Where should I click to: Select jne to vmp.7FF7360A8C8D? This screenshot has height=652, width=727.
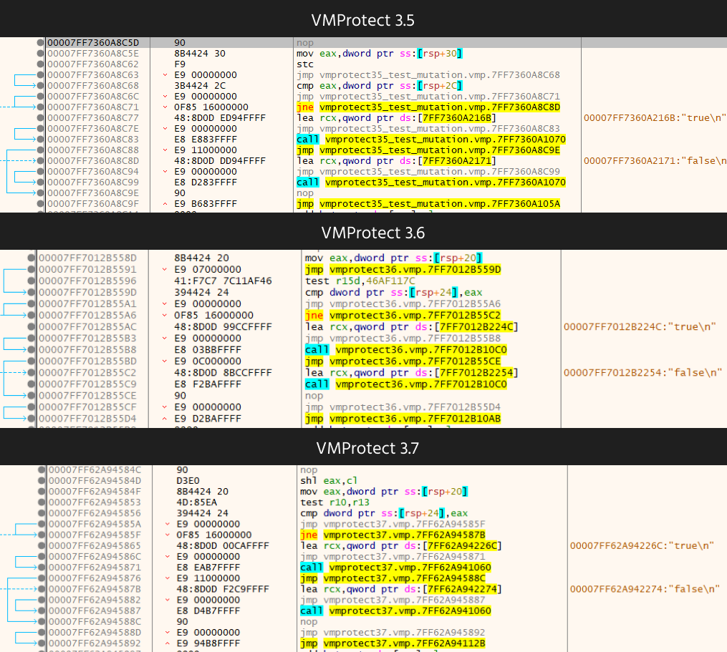428,107
